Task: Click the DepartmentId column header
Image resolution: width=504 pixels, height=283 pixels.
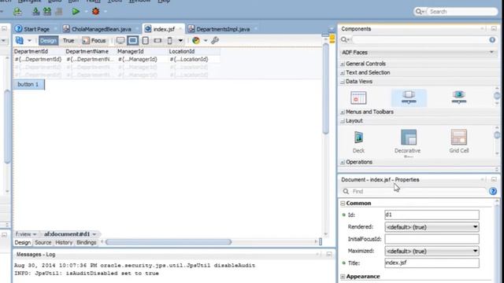Action: (31, 51)
